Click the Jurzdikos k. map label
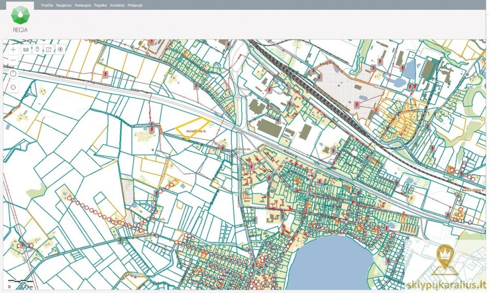The width and height of the screenshot is (489, 293). coord(196,131)
